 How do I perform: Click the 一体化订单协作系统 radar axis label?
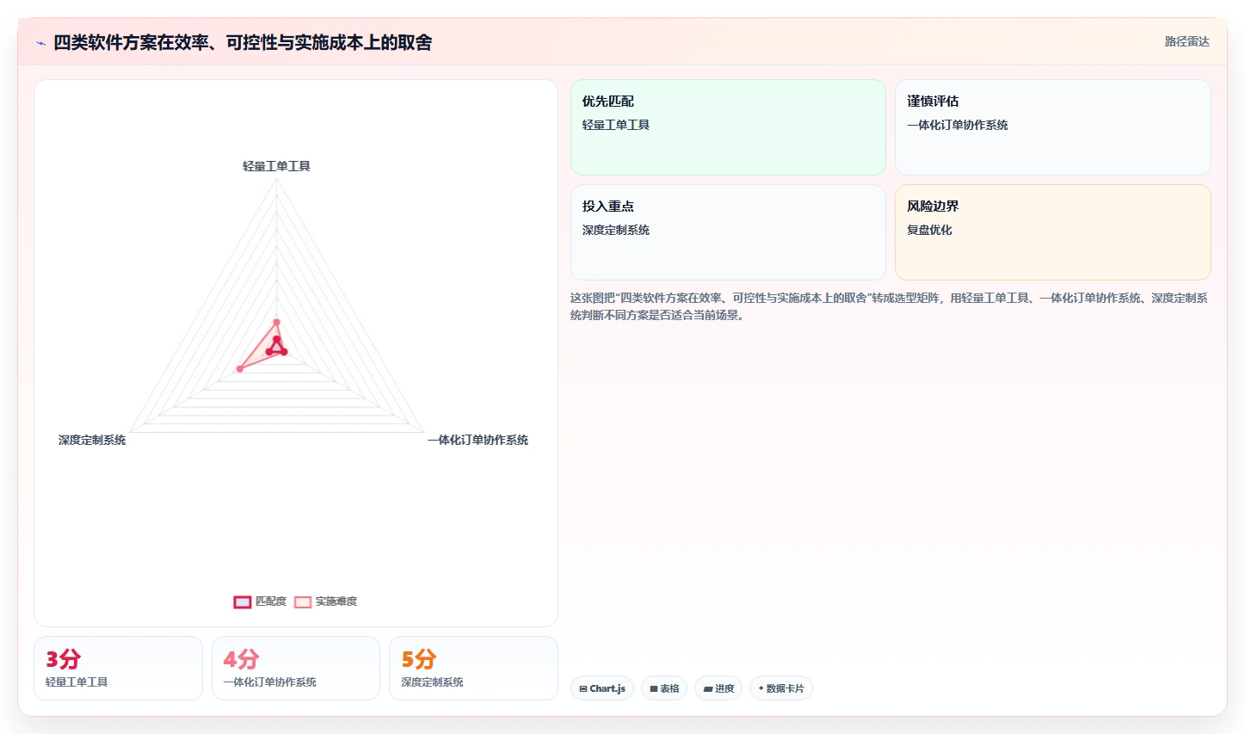click(x=478, y=440)
